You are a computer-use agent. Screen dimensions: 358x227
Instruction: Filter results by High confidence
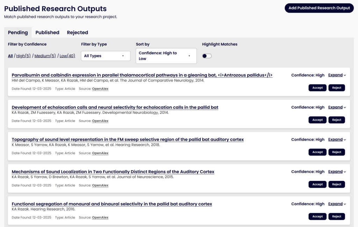pyautogui.click(x=23, y=55)
